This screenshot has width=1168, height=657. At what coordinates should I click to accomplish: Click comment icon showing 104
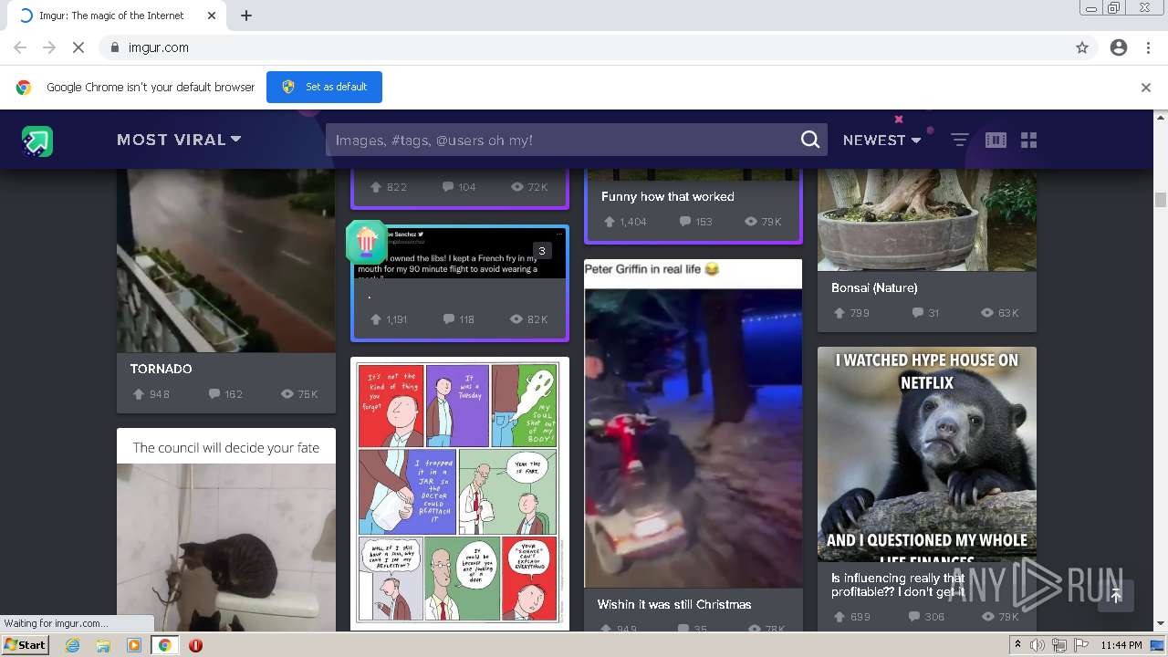[448, 187]
